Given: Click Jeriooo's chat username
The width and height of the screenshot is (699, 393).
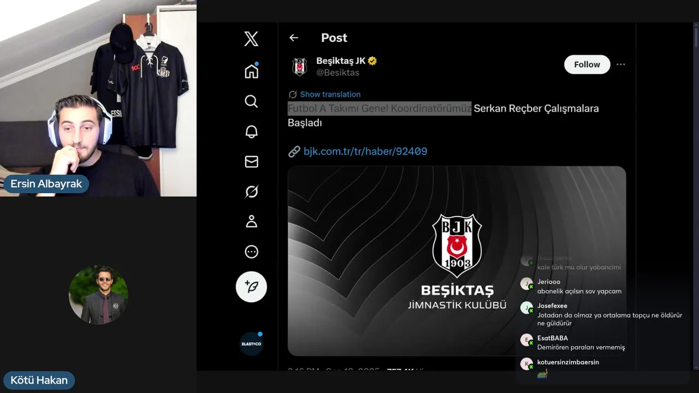Looking at the screenshot, I should [x=549, y=282].
